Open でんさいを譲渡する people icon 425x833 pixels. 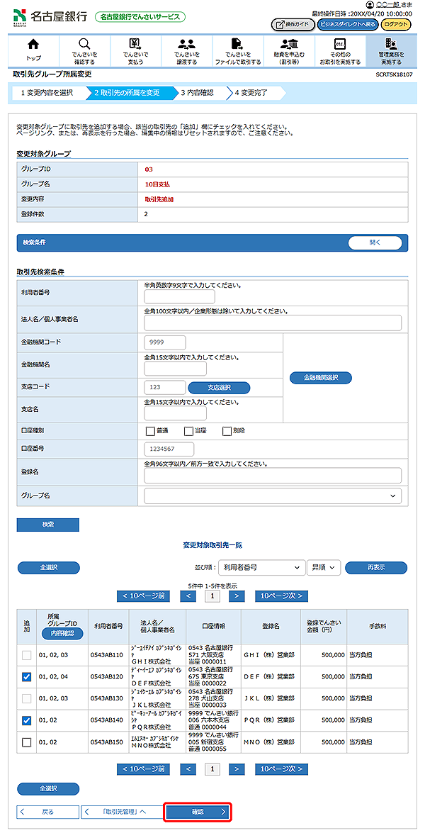click(x=186, y=45)
